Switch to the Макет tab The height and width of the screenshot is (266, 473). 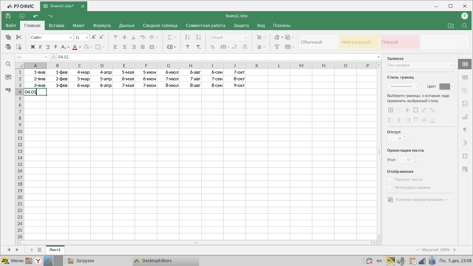pyautogui.click(x=79, y=26)
